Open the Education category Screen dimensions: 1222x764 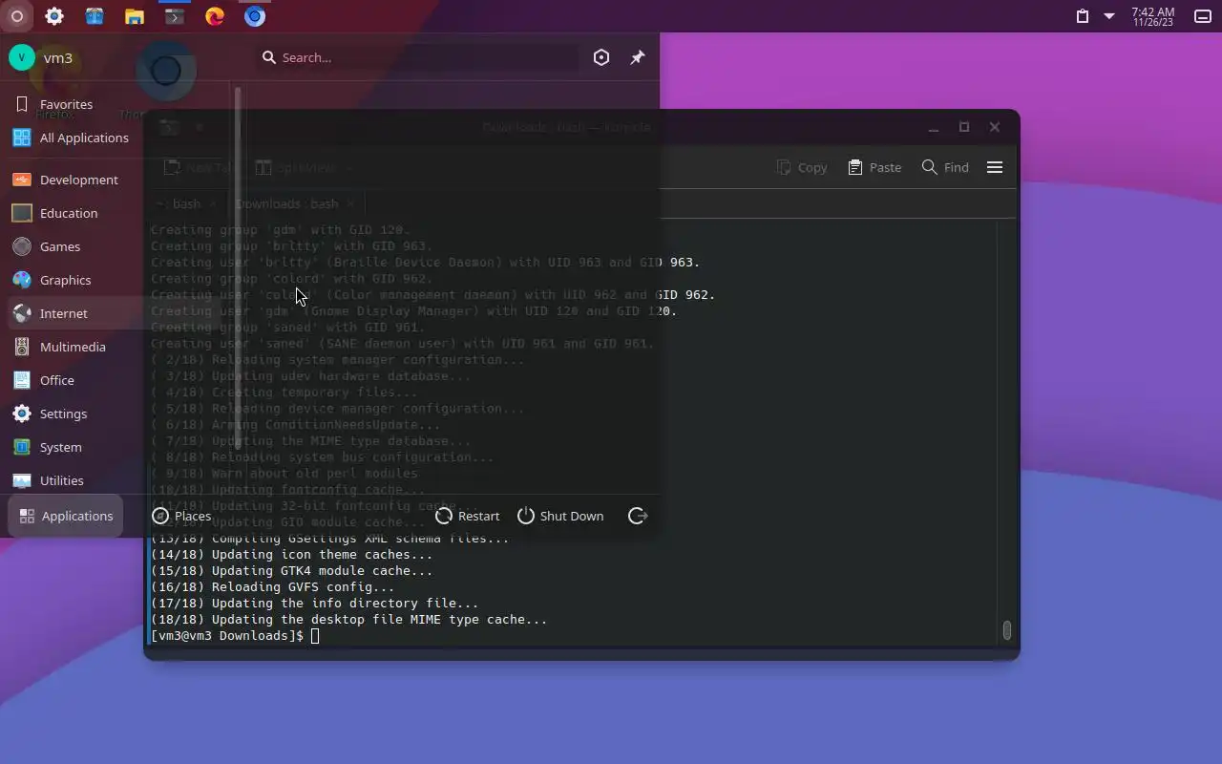pos(116,213)
